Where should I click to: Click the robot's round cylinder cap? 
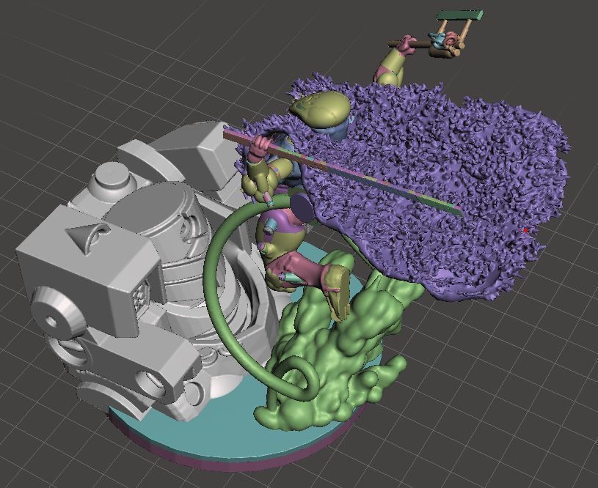coord(112,176)
